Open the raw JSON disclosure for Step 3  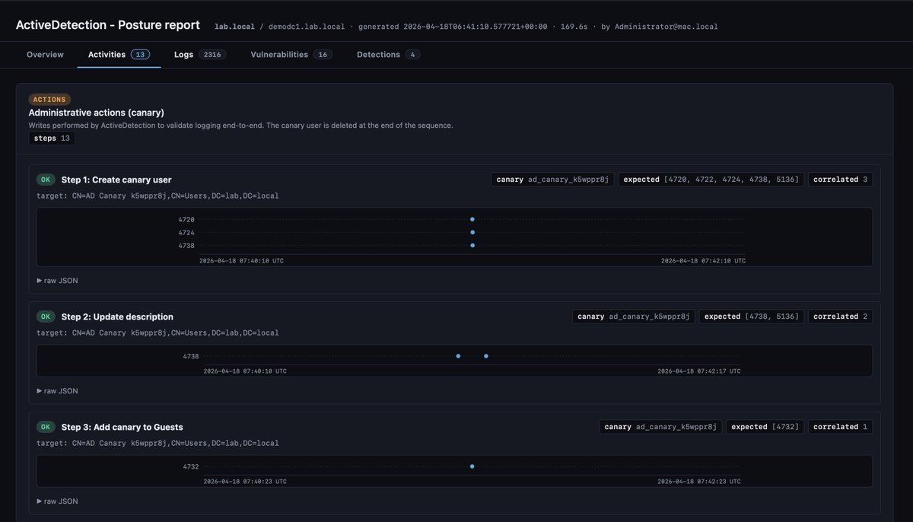pos(57,501)
